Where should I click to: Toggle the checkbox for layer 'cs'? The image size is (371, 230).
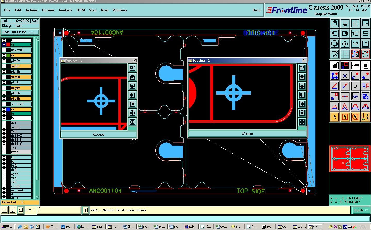point(4,55)
